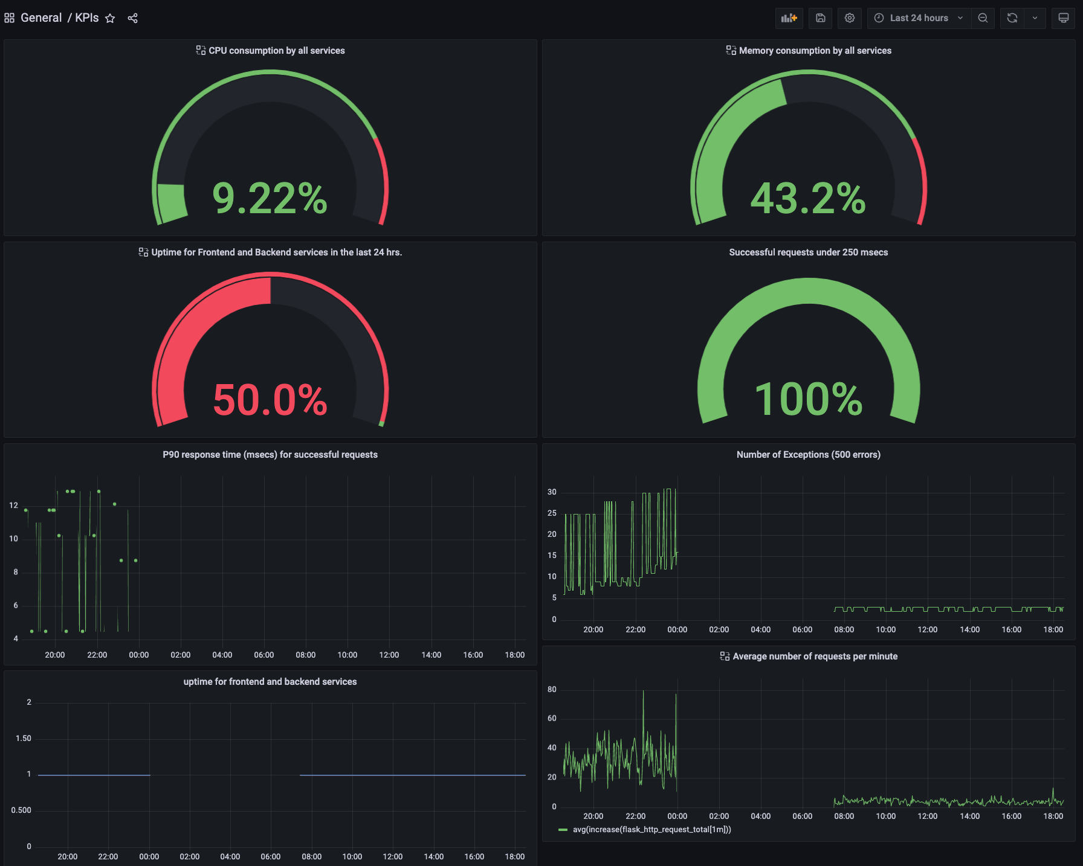Viewport: 1083px width, 866px height.
Task: Open the dashboards grid icon beside General
Action: tap(9, 18)
